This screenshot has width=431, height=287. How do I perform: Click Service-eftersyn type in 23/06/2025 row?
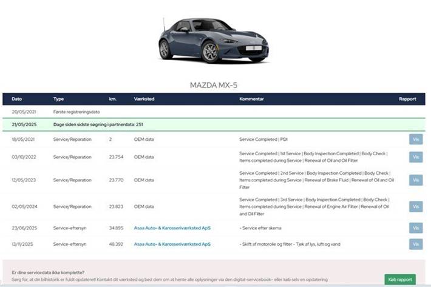coord(70,228)
